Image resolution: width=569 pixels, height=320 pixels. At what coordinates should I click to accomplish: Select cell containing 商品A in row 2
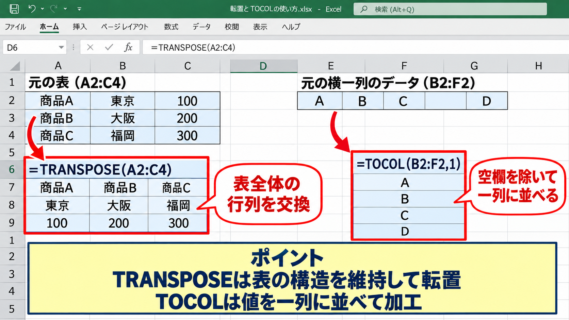pos(58,101)
